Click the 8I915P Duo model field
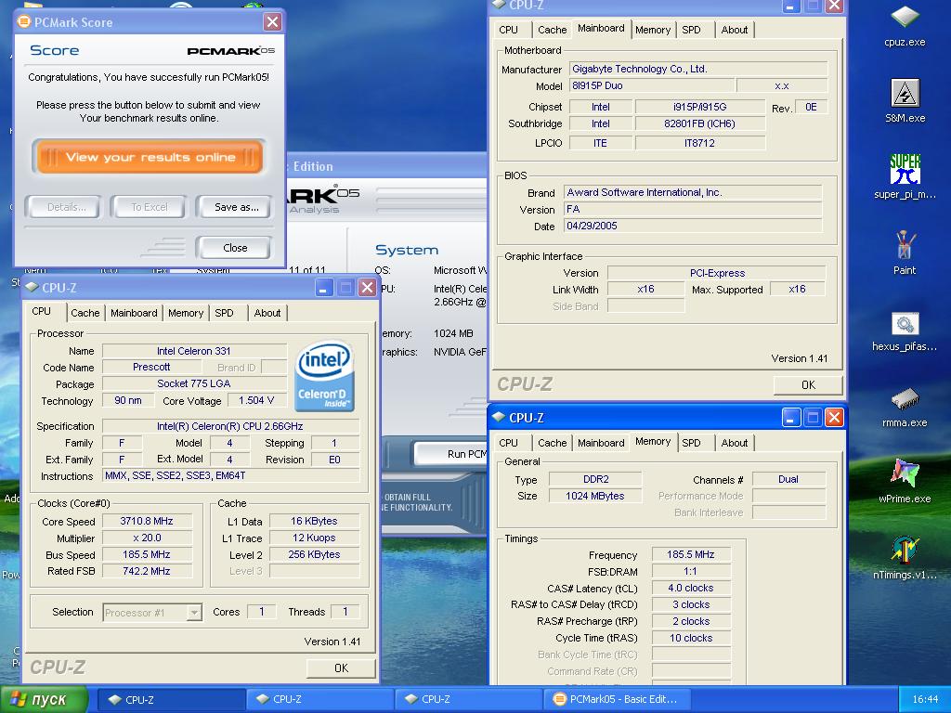This screenshot has width=951, height=713. tap(651, 85)
